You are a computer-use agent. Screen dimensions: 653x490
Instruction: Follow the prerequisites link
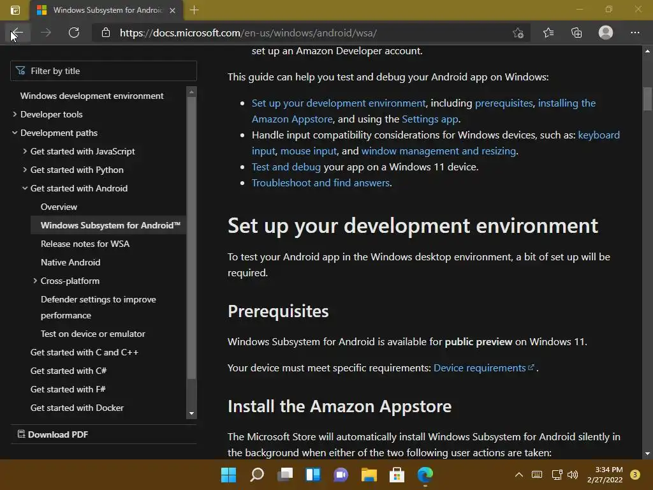(504, 103)
